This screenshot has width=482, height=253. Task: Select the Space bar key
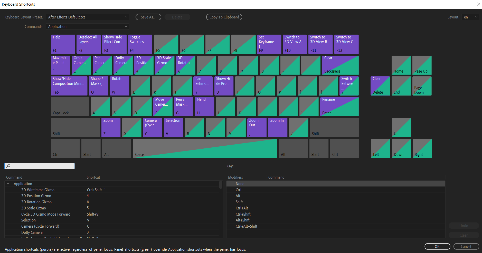205,148
